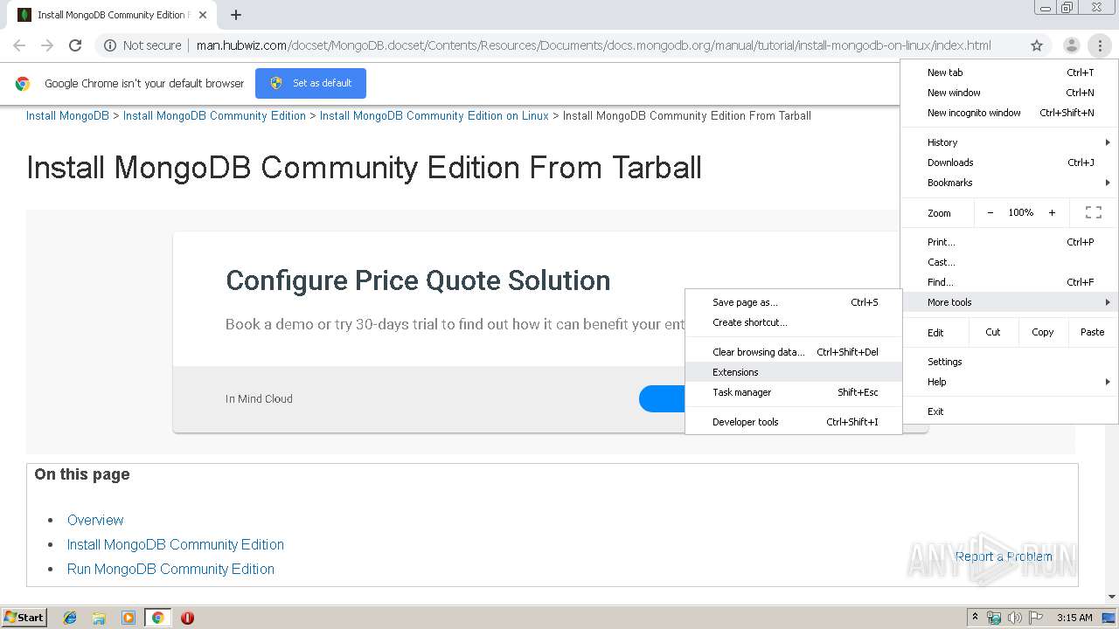1119x629 pixels.
Task: Click Show desktop button
Action: pos(1109,618)
